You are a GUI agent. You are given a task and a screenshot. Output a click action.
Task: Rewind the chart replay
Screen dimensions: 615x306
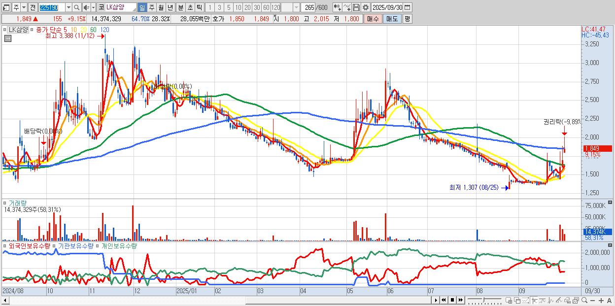[444, 300]
